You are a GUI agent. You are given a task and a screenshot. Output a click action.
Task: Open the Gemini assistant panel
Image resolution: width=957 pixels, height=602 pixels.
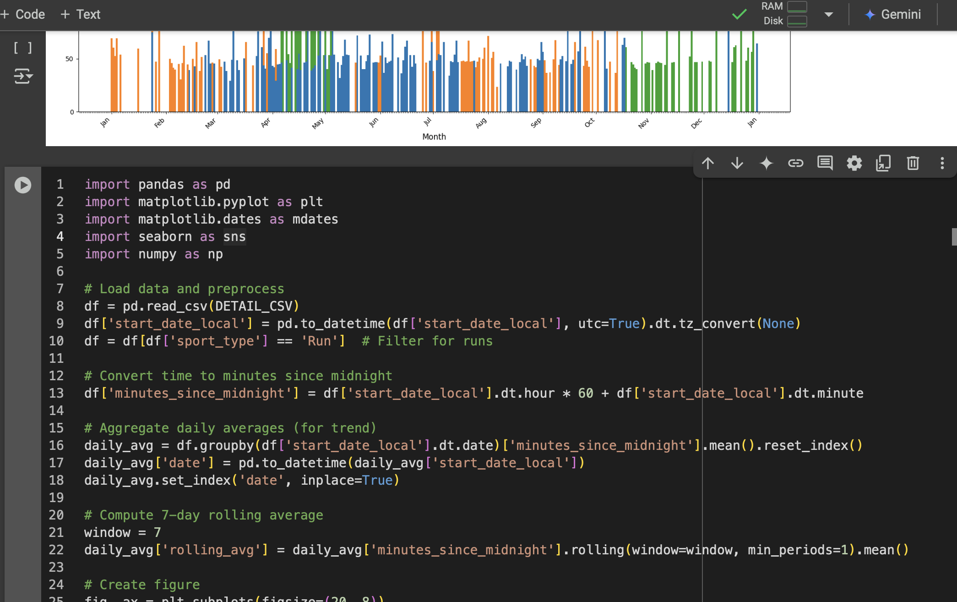[x=893, y=14]
